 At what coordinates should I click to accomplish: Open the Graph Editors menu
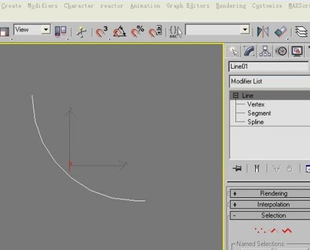pyautogui.click(x=188, y=5)
